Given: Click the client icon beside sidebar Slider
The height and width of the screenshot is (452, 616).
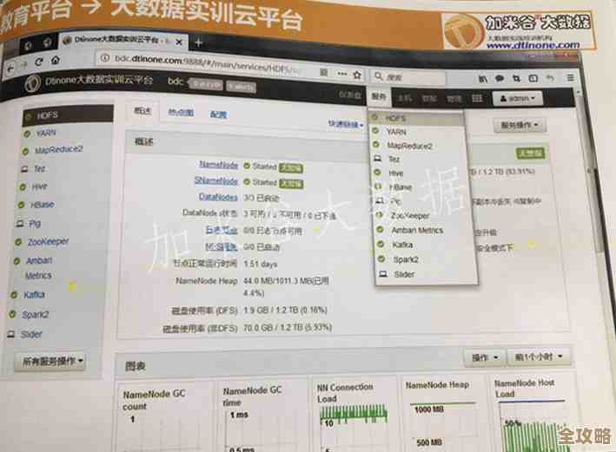Looking at the screenshot, I should [11, 334].
